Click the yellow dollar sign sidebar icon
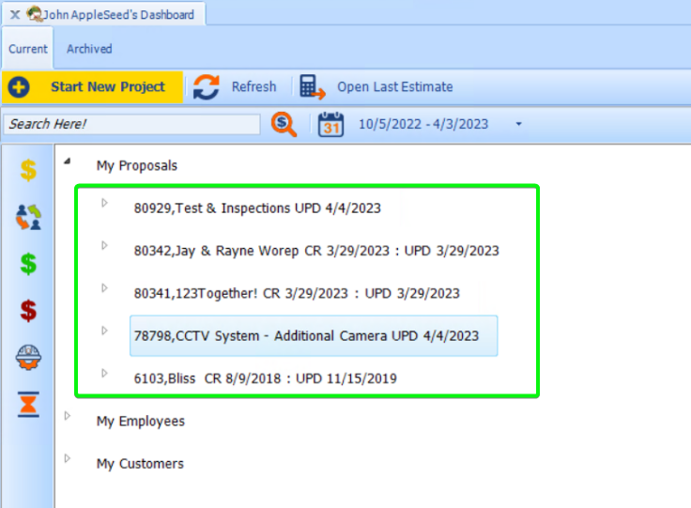Image resolution: width=691 pixels, height=508 pixels. click(28, 170)
